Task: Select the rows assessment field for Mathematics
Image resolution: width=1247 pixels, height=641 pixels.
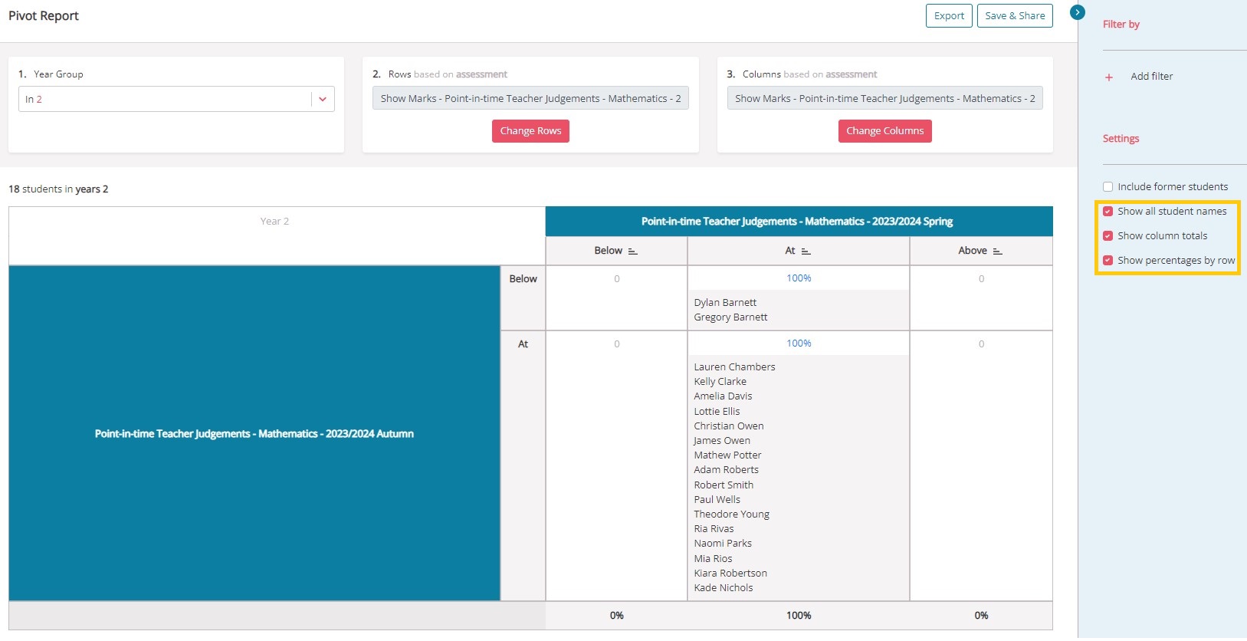Action: (x=530, y=98)
